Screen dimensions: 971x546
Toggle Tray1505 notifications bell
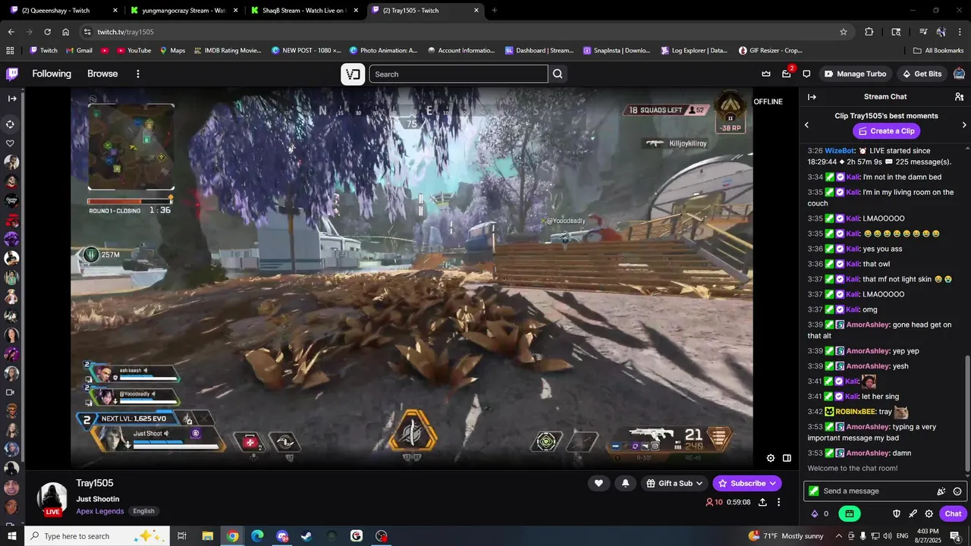[626, 483]
